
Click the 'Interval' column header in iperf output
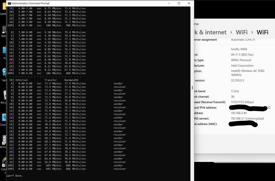pyautogui.click(x=21, y=80)
